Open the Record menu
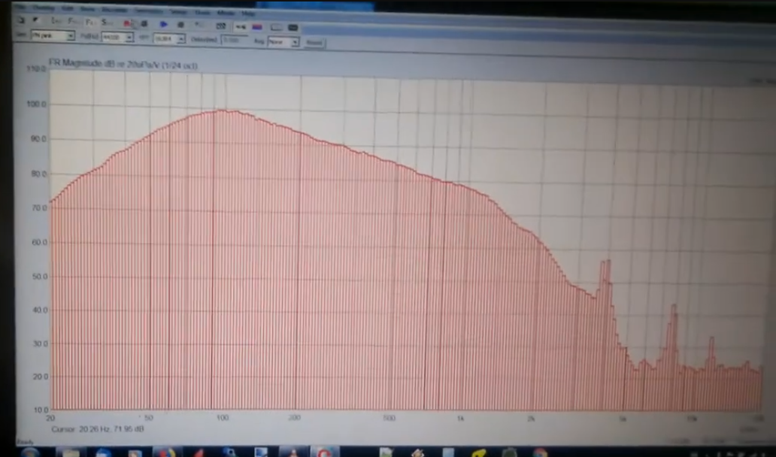Screen dimensions: 776x457 coord(114,10)
